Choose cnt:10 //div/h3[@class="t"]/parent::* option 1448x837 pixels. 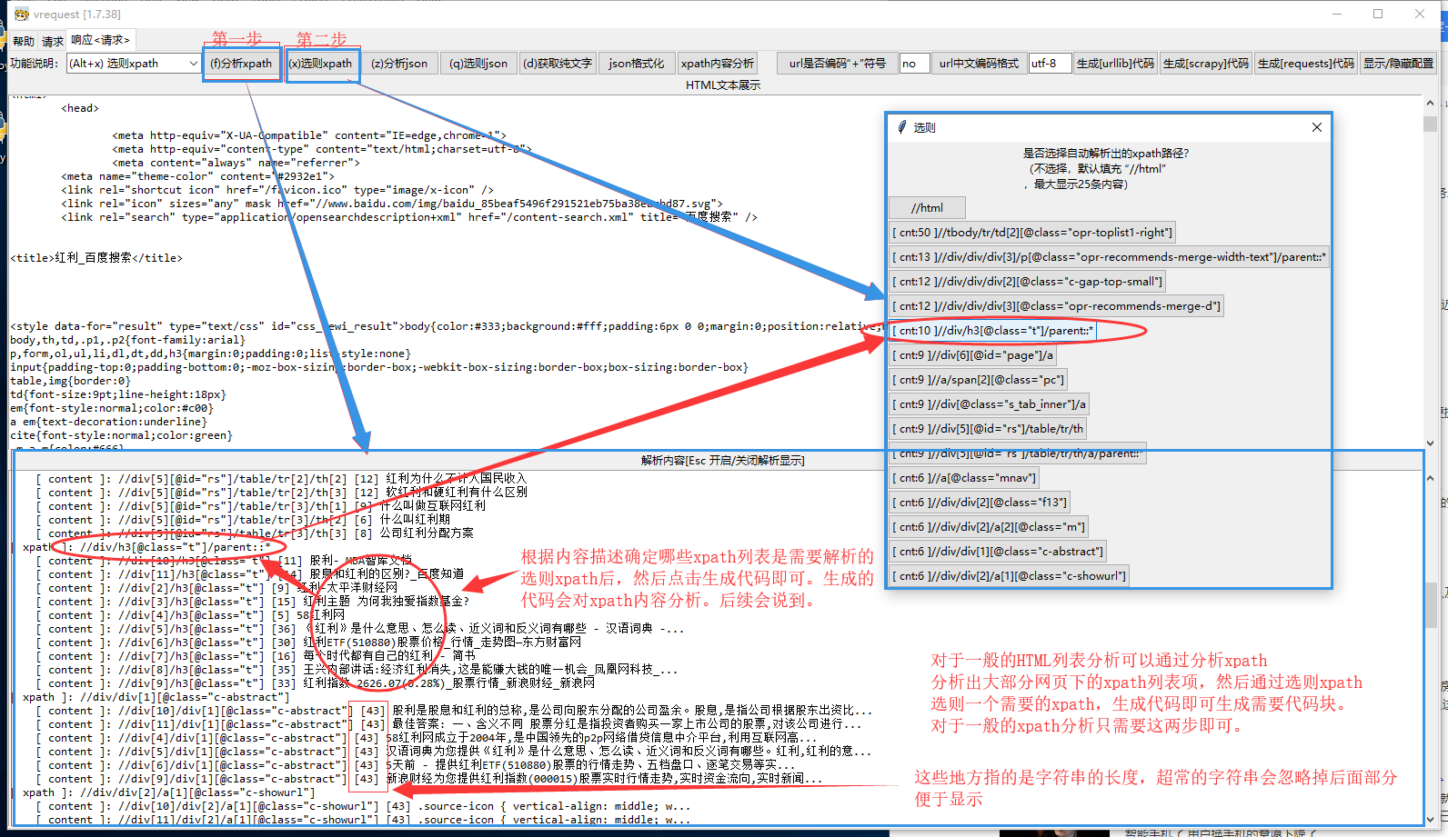pyautogui.click(x=992, y=331)
